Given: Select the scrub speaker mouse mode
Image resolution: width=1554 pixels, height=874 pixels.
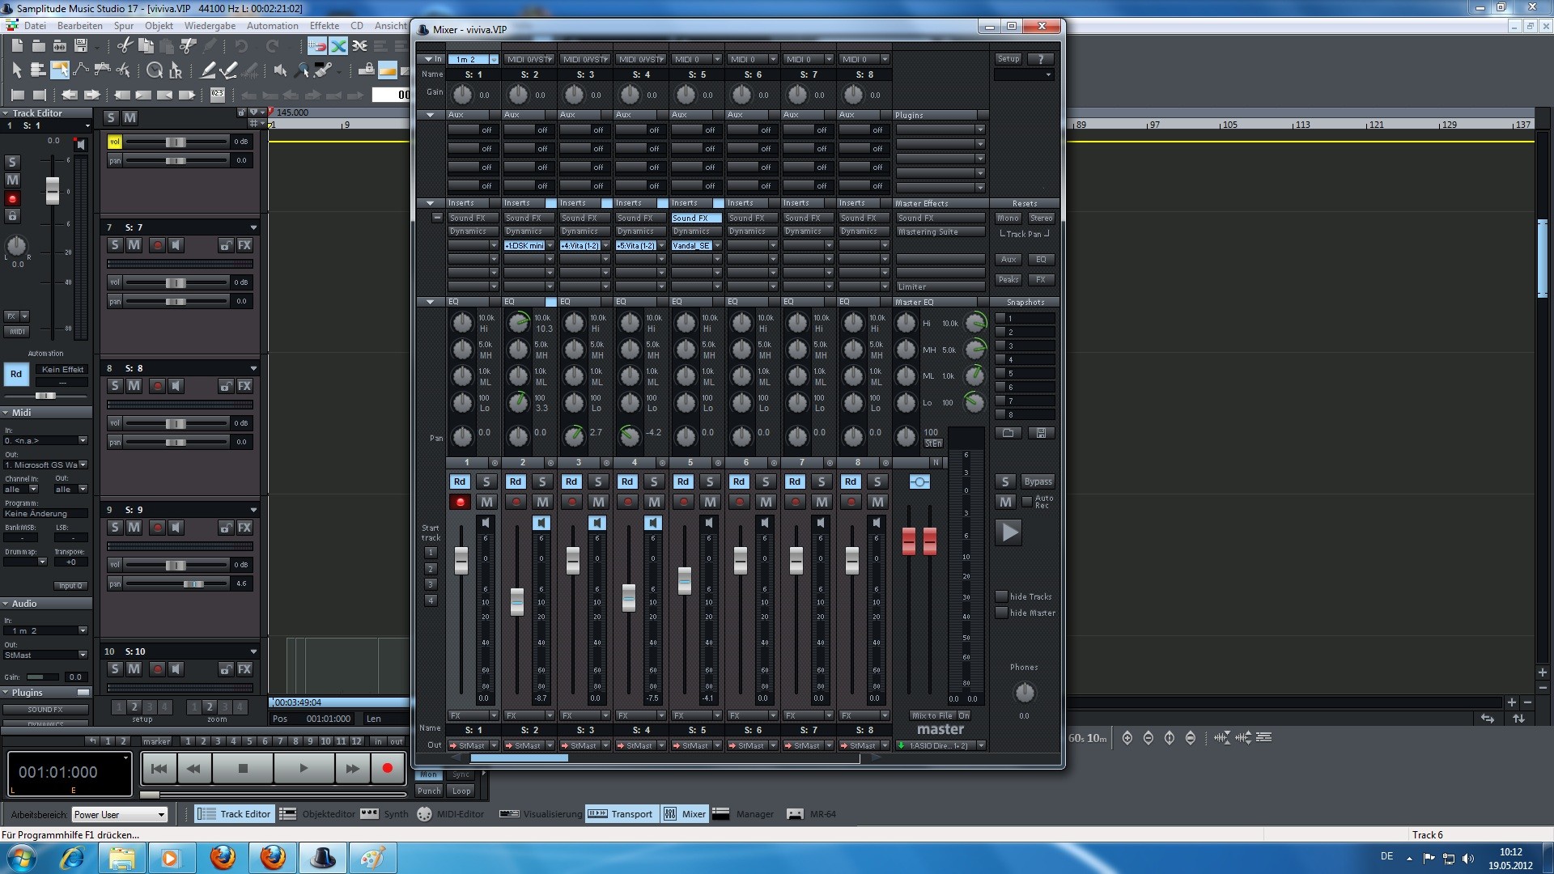Looking at the screenshot, I should coord(280,70).
